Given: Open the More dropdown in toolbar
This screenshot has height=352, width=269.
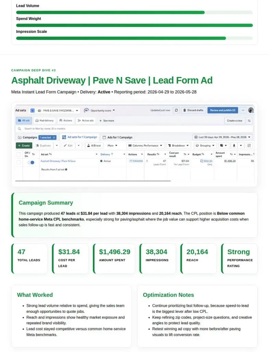Looking at the screenshot, I should click(x=112, y=145).
